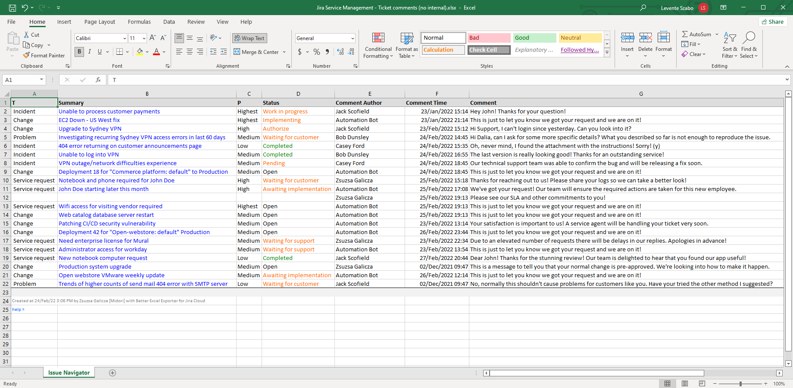The height and width of the screenshot is (388, 793).
Task: Expand the AutoSum options arrow
Action: point(717,34)
